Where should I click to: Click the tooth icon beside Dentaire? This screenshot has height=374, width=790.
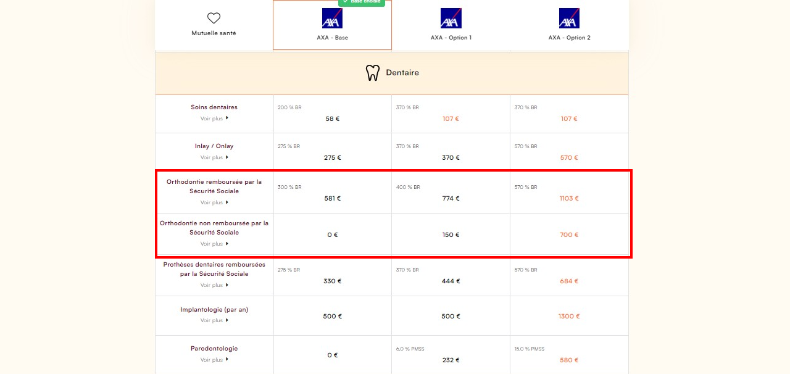[373, 73]
